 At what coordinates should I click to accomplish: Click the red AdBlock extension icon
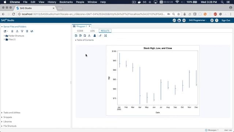tap(215, 14)
